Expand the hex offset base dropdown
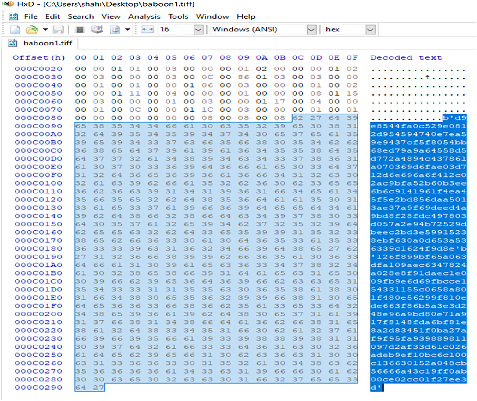 click(x=370, y=30)
